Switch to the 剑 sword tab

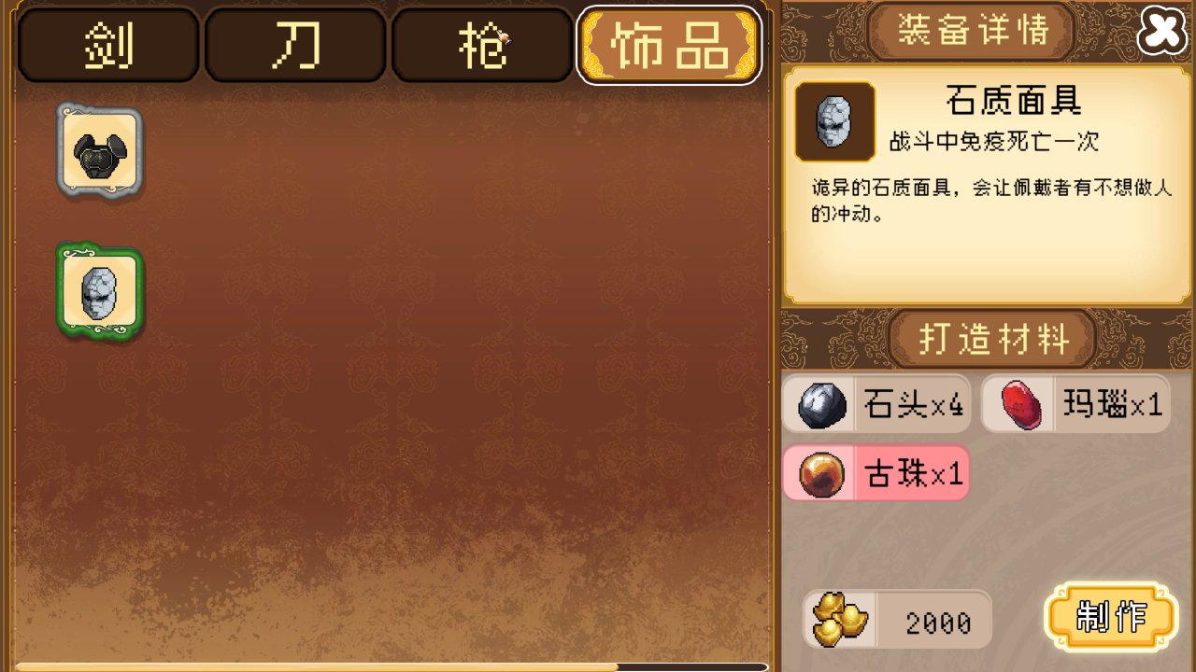[108, 45]
